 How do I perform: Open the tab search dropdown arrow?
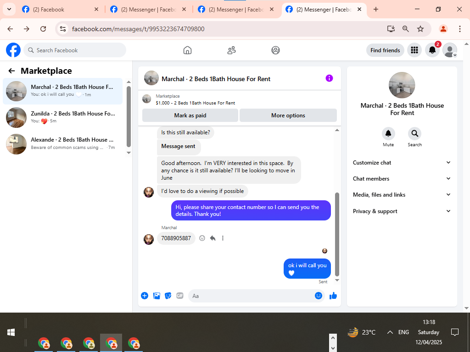(x=9, y=9)
